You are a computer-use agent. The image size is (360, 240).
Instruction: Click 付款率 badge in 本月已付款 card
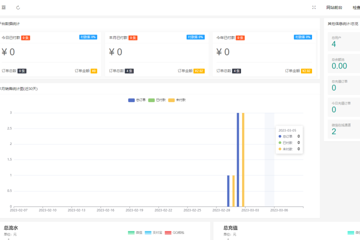tap(195, 37)
